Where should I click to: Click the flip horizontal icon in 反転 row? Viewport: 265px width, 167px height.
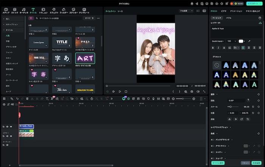click(229, 119)
